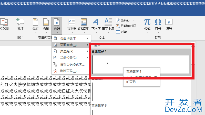Click the 符号 group label at ribbon bottom
Viewport: 205px width, 115px height.
tap(158, 38)
